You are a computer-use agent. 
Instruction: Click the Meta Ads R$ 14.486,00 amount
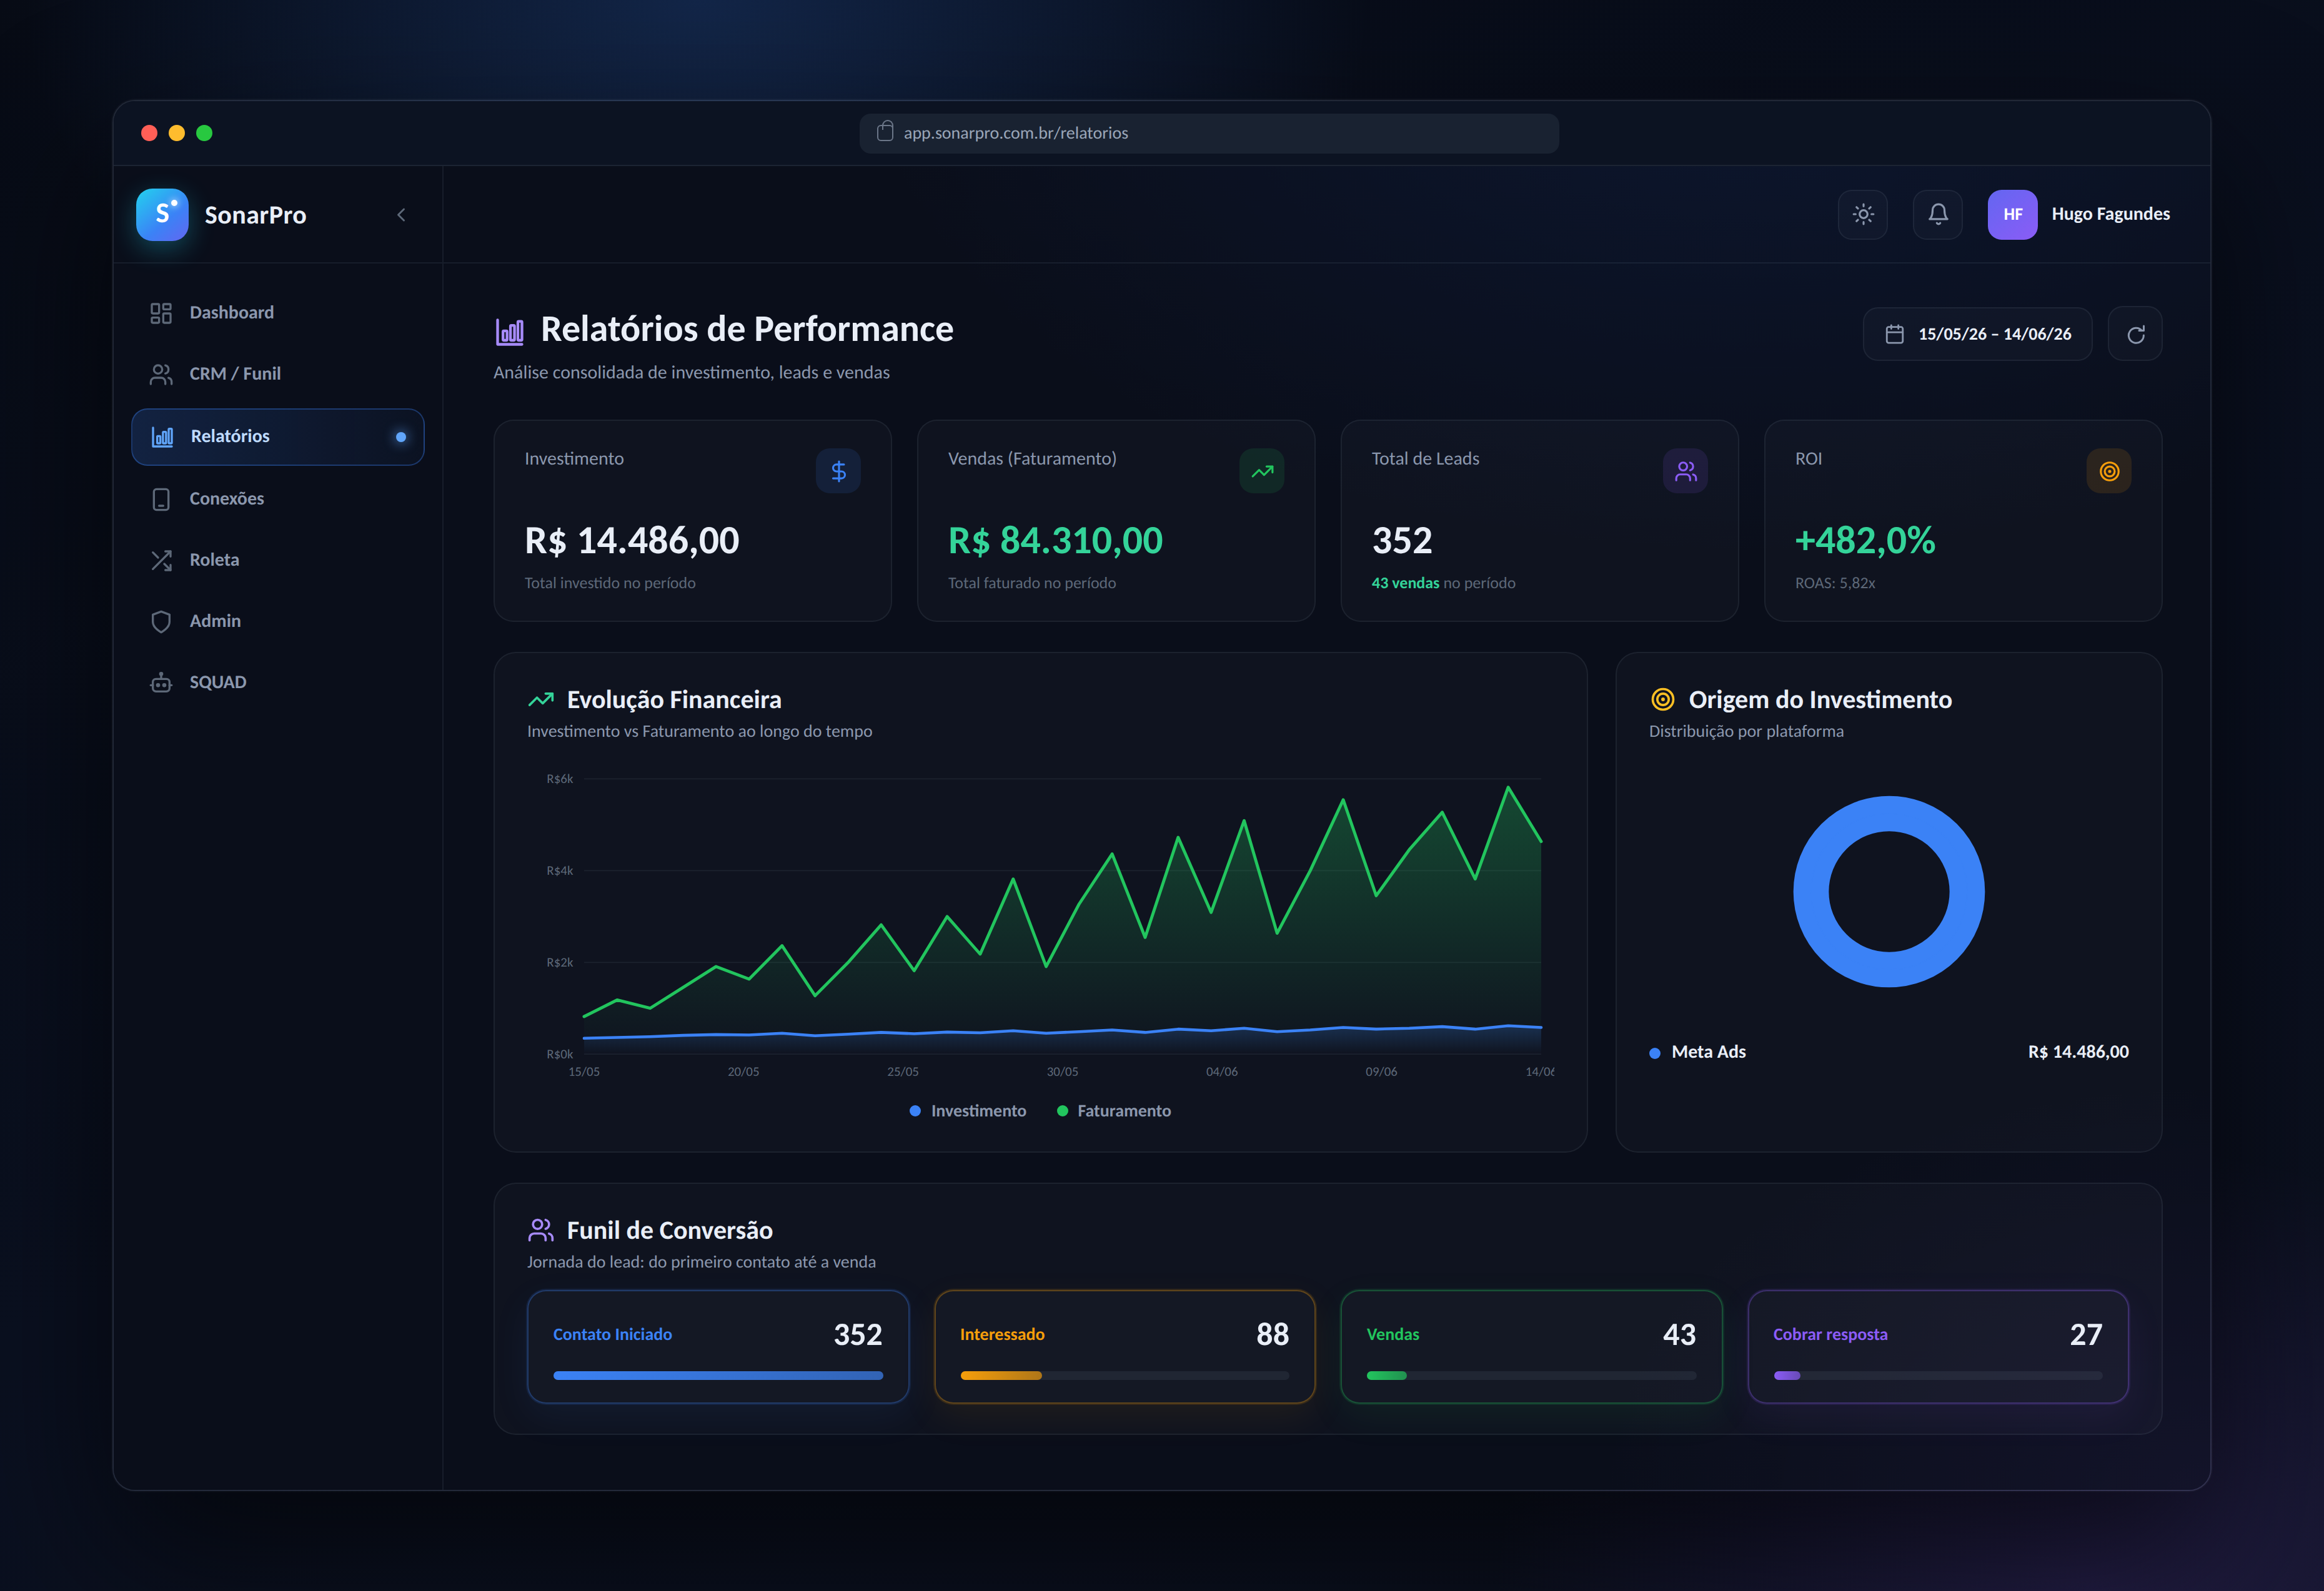[x=2078, y=1052]
